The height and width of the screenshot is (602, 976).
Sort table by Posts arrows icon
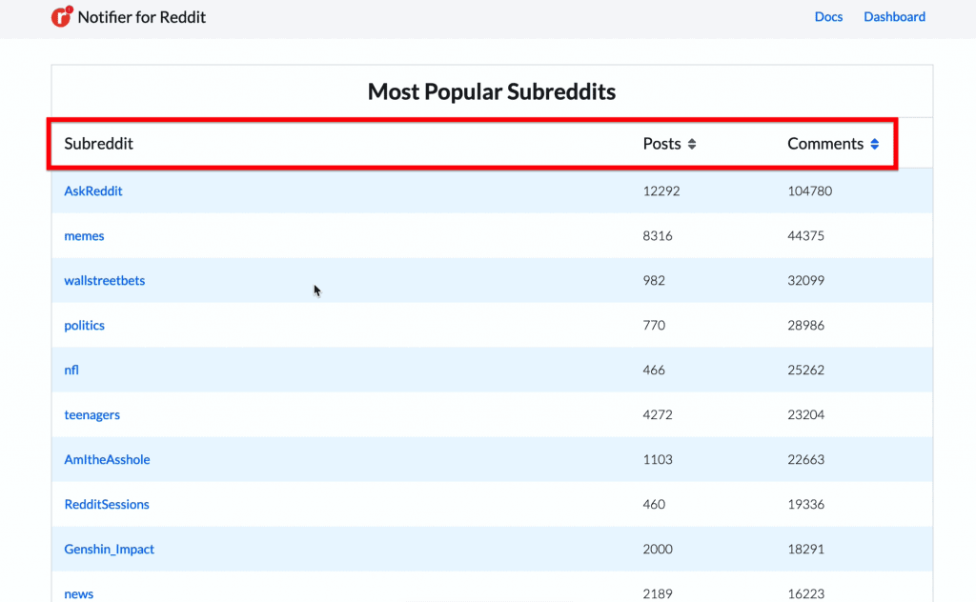click(692, 144)
